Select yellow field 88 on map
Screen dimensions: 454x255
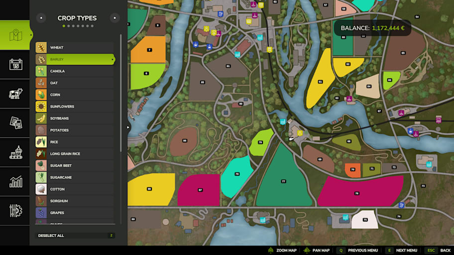click(150, 189)
